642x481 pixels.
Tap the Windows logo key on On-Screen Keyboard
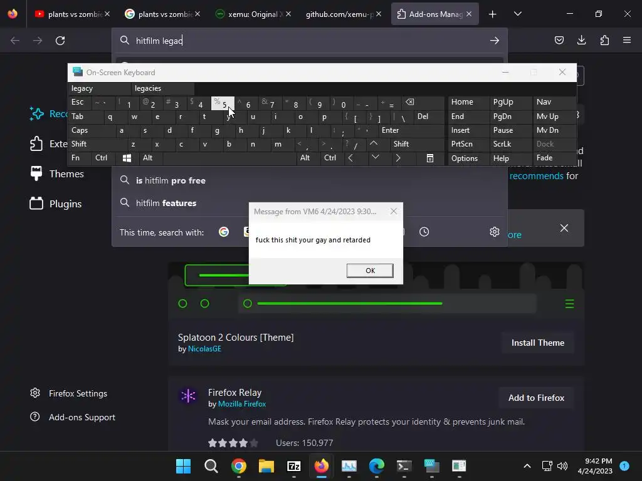[127, 158]
